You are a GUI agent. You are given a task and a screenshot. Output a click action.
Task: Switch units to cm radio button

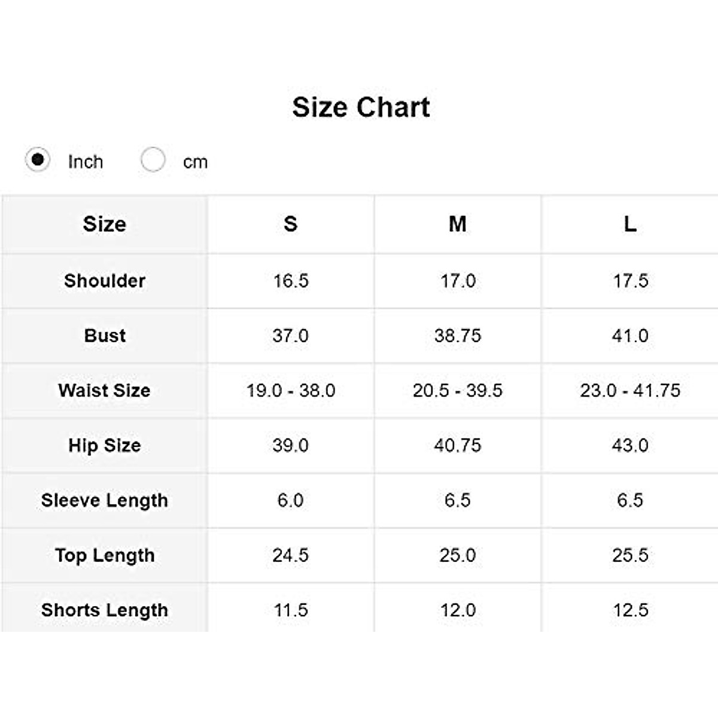click(x=153, y=160)
